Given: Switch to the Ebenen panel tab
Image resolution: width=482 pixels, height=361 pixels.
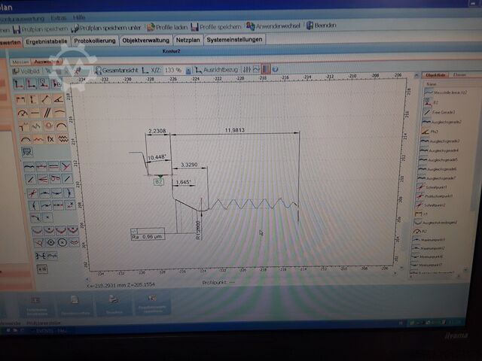Looking at the screenshot, I should coord(459,75).
